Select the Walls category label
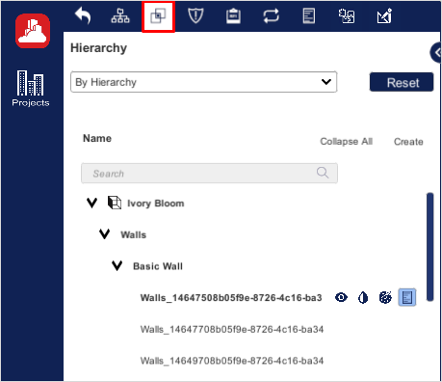This screenshot has width=442, height=382. [133, 234]
